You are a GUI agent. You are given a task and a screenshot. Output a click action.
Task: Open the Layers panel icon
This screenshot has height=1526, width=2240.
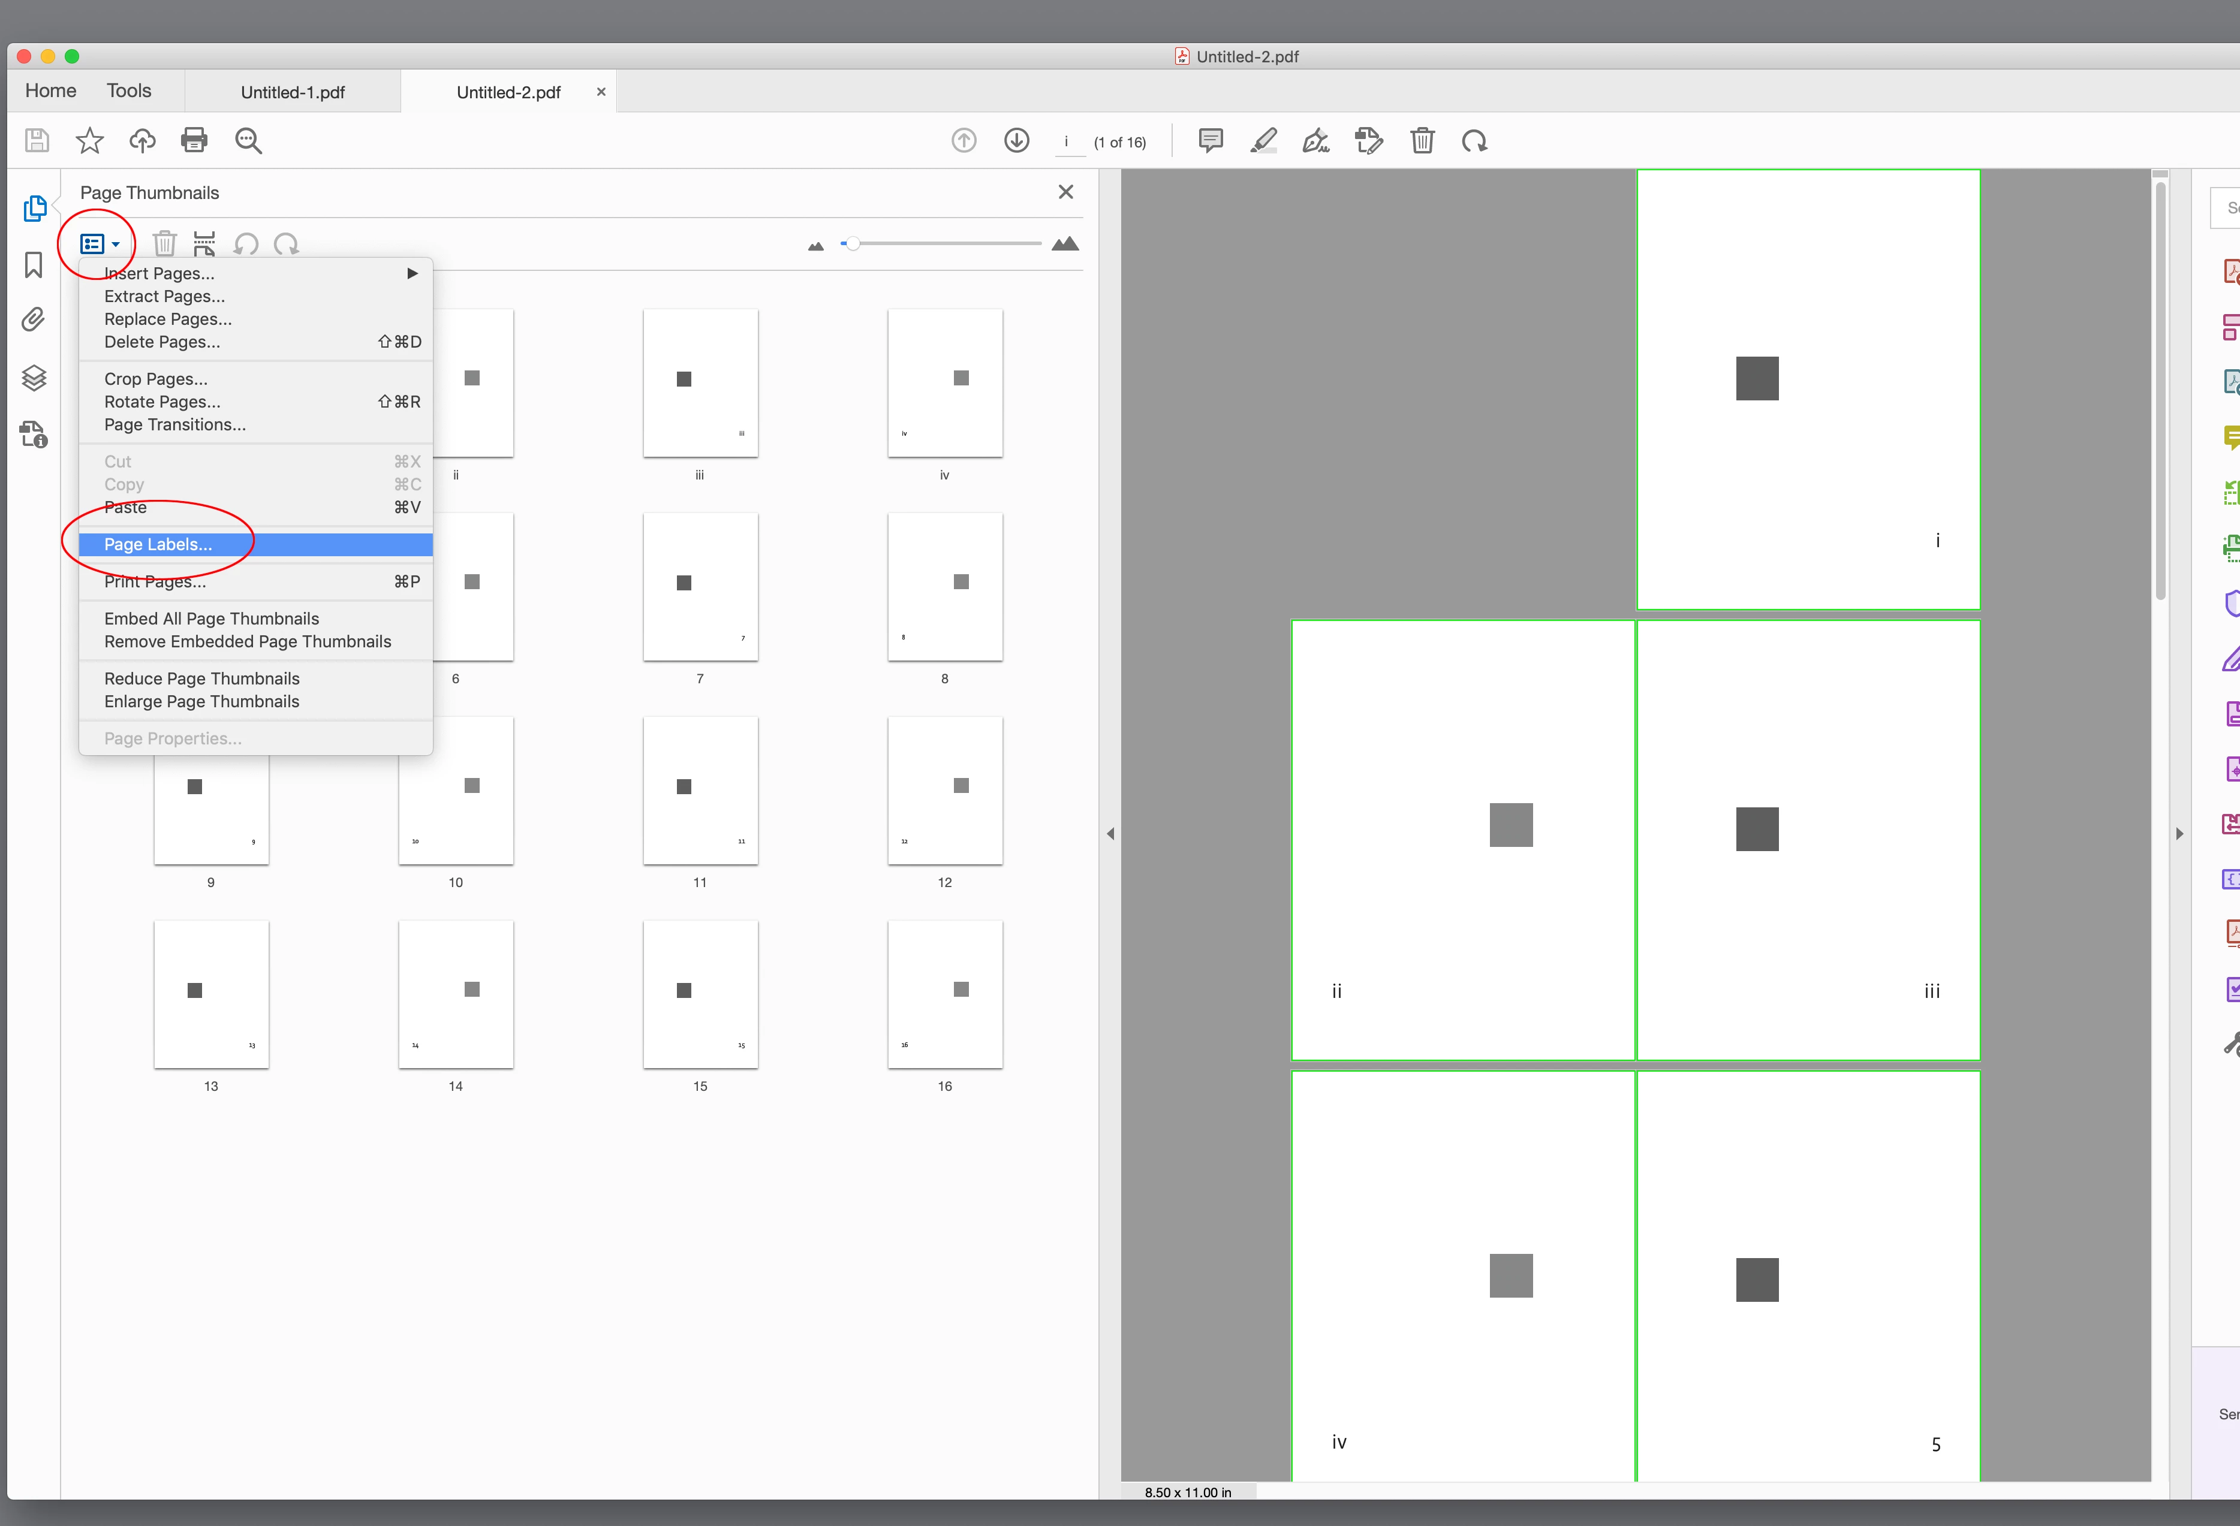[x=34, y=378]
